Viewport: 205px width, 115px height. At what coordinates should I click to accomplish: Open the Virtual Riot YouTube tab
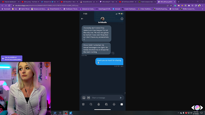[69, 2]
